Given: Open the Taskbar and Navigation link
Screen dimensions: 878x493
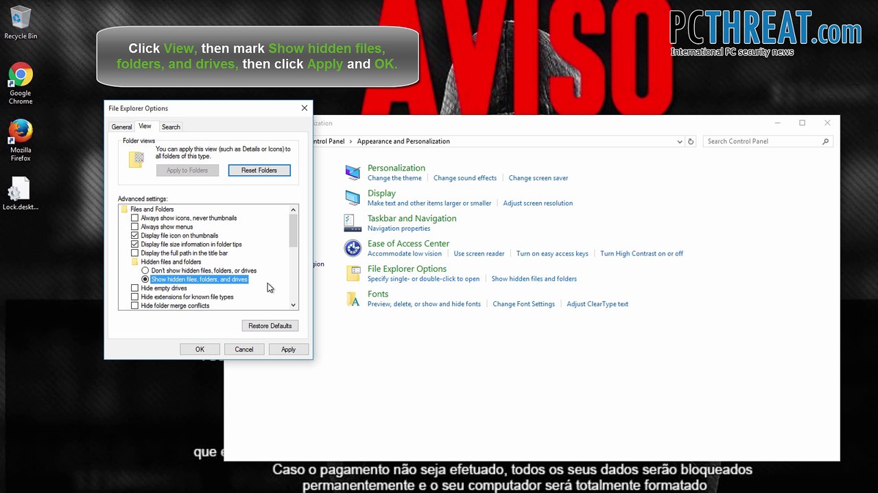Looking at the screenshot, I should pyautogui.click(x=412, y=218).
